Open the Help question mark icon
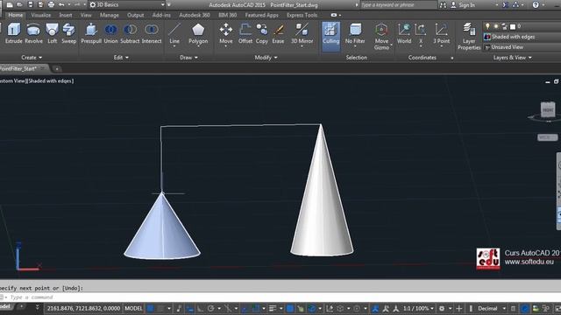The height and width of the screenshot is (315, 561). [x=536, y=4]
